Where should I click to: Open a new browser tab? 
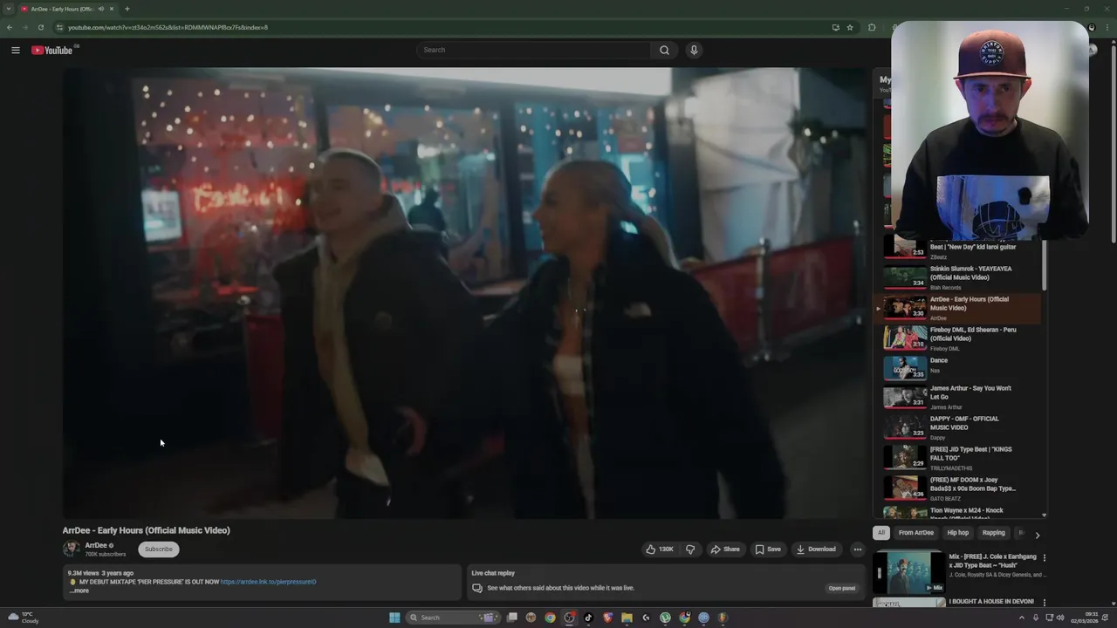(127, 9)
